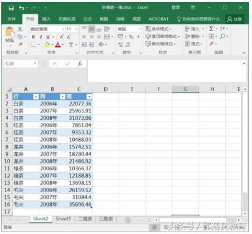Image resolution: width=252 pixels, height=234 pixels.
Task: Click the Sign in button in title bar
Action: pyautogui.click(x=176, y=7)
